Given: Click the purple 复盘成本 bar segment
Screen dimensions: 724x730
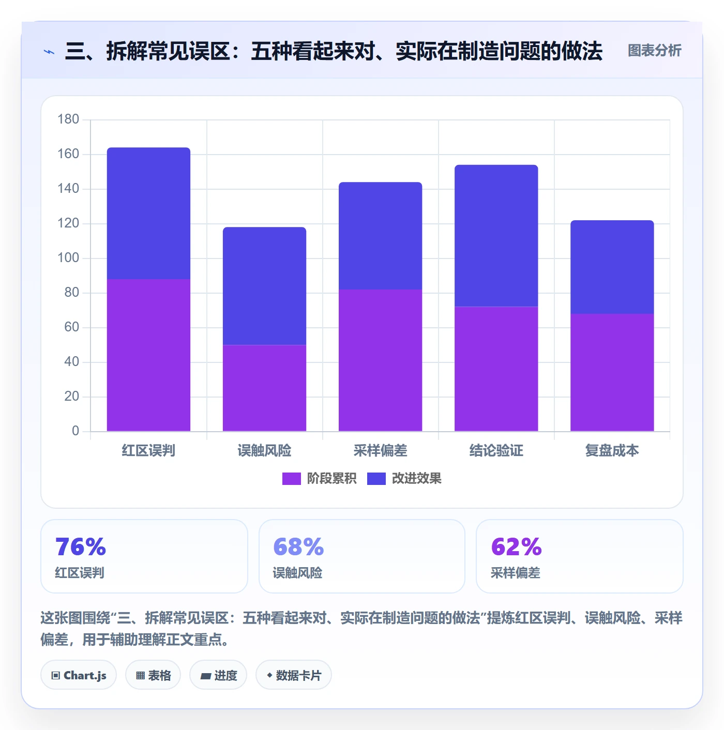Looking at the screenshot, I should tap(612, 372).
